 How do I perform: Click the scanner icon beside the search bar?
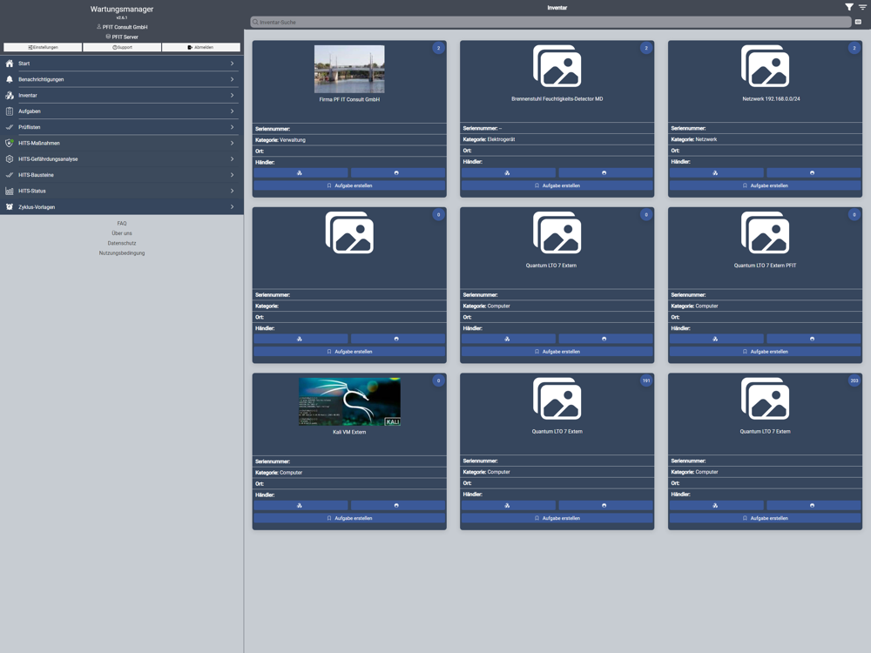pos(858,22)
